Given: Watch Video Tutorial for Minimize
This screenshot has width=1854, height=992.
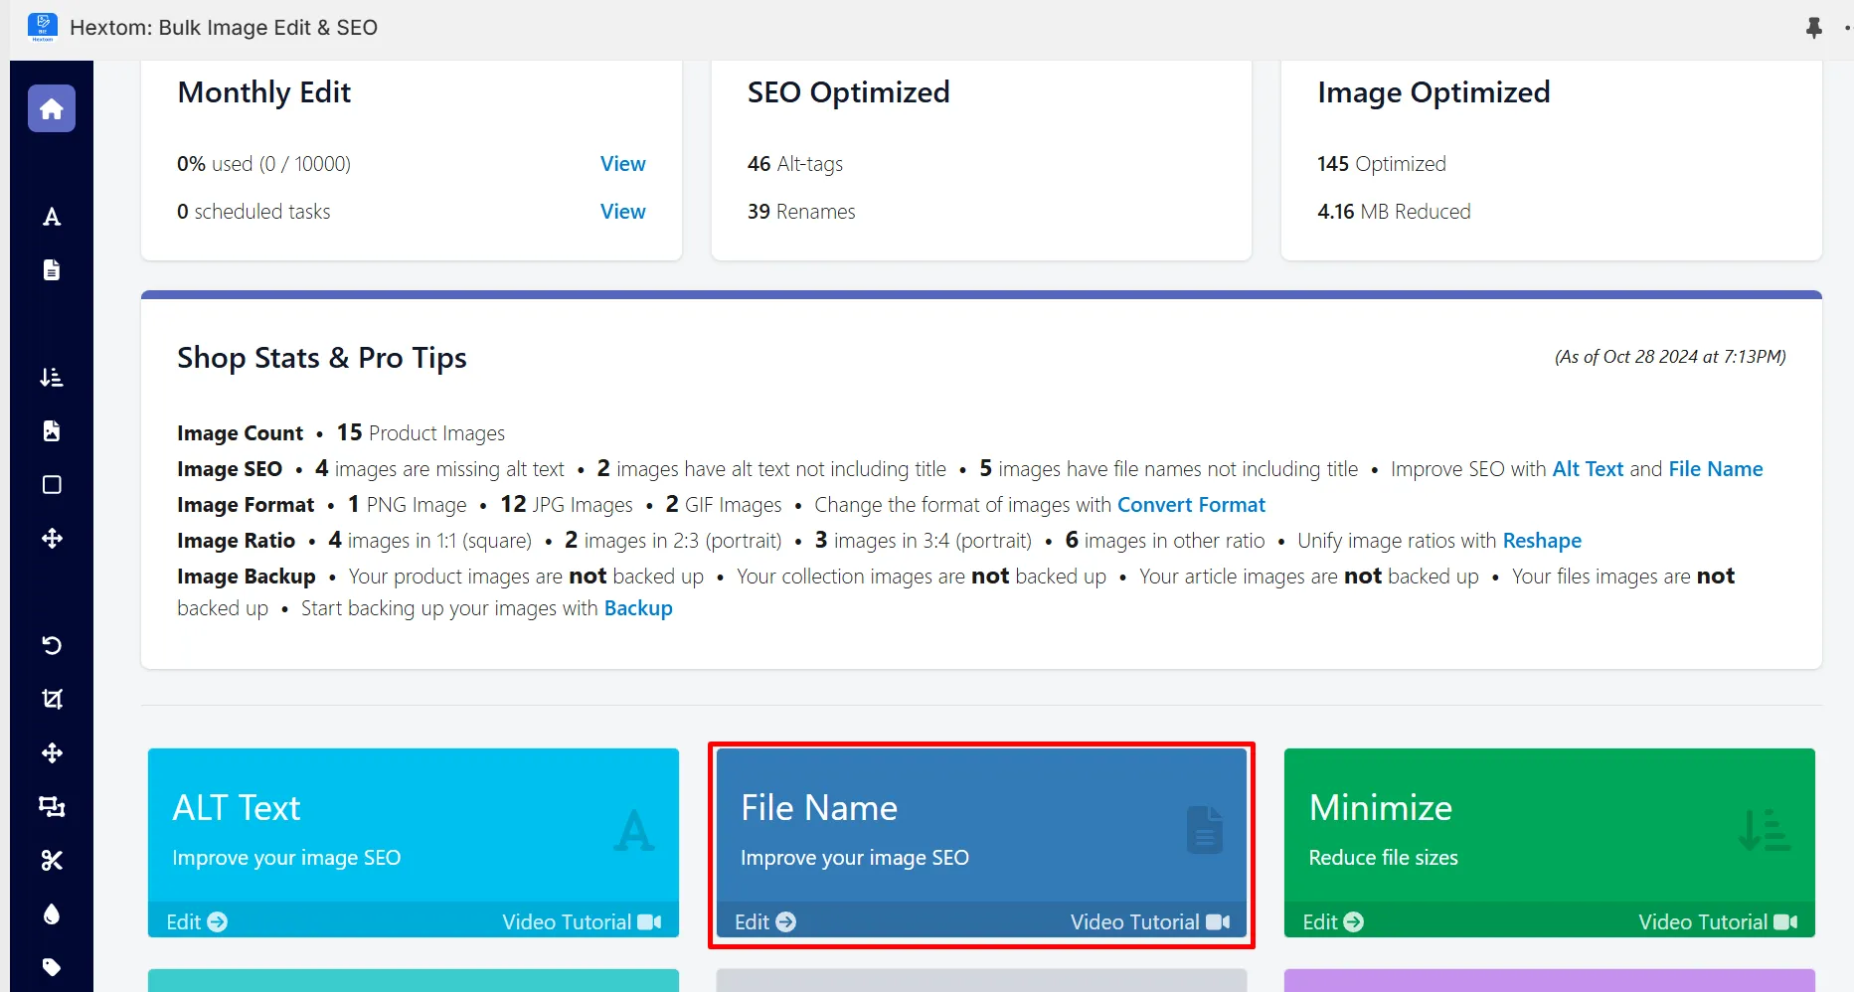Looking at the screenshot, I should point(1718,922).
